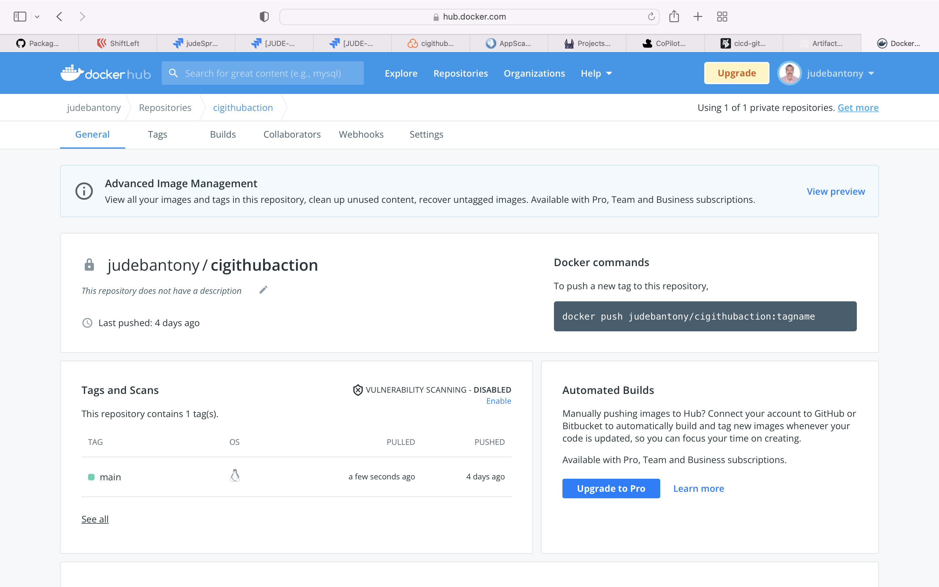Click the pencil icon to edit description

pyautogui.click(x=263, y=290)
